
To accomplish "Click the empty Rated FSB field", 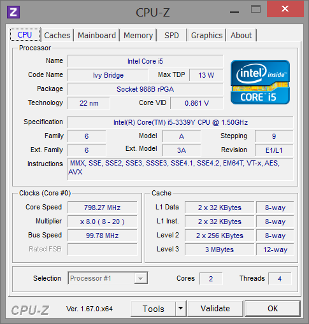I will [x=103, y=250].
